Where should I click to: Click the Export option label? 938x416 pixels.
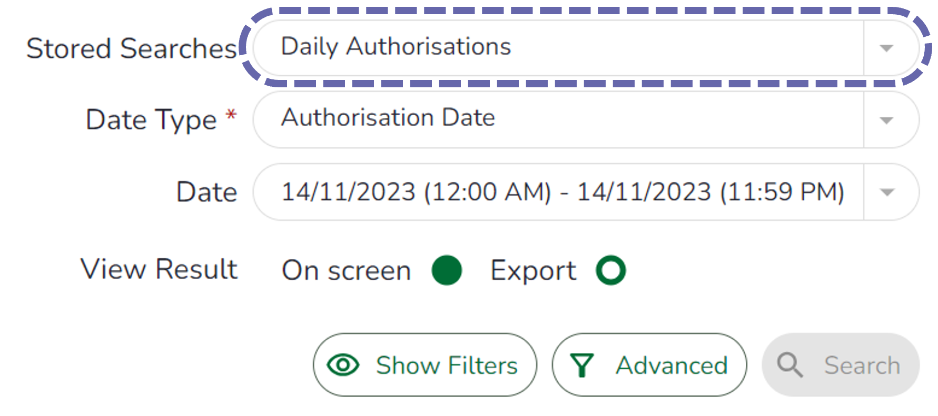533,271
